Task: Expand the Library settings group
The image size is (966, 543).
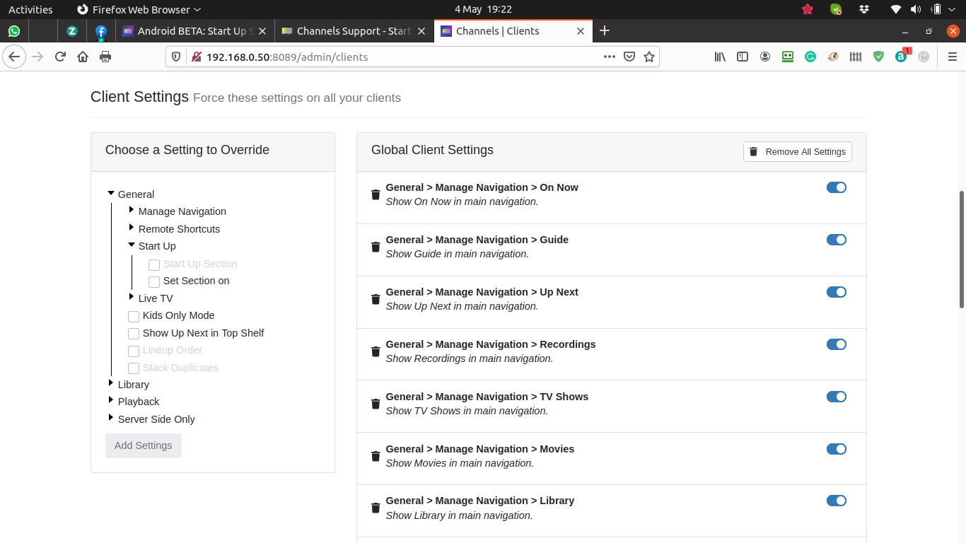Action: click(111, 384)
